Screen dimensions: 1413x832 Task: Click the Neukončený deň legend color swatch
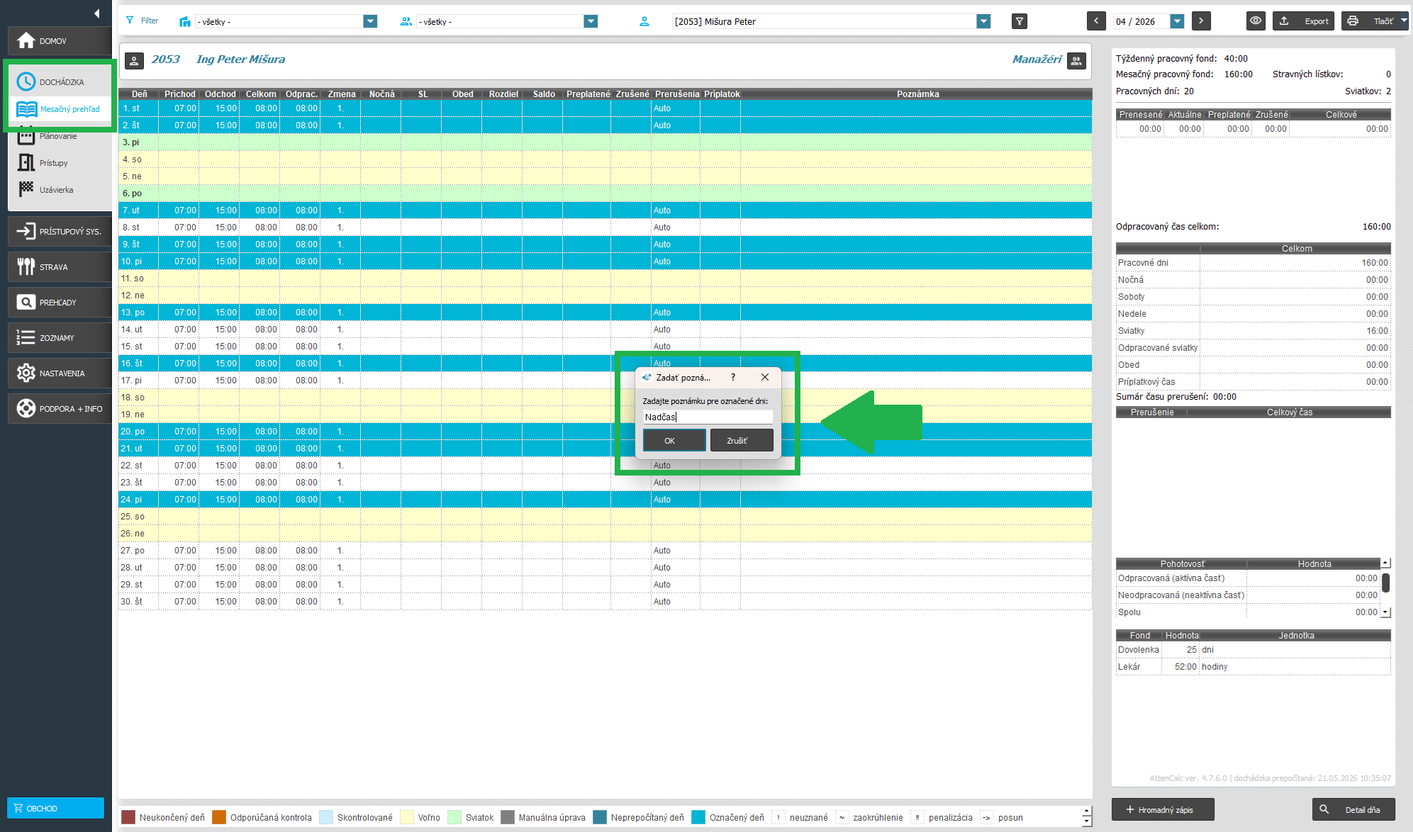coord(128,817)
